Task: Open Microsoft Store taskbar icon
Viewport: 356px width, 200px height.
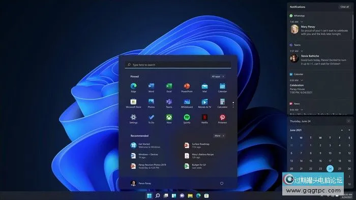Action: (206, 196)
